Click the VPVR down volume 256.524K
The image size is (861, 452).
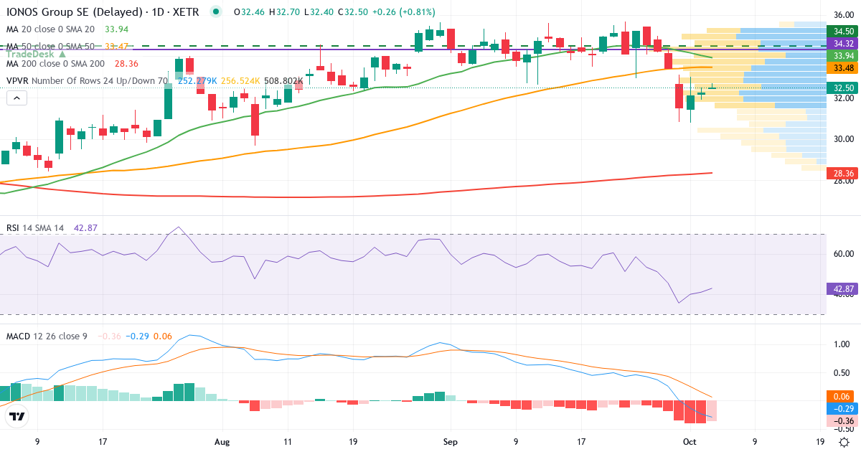240,80
